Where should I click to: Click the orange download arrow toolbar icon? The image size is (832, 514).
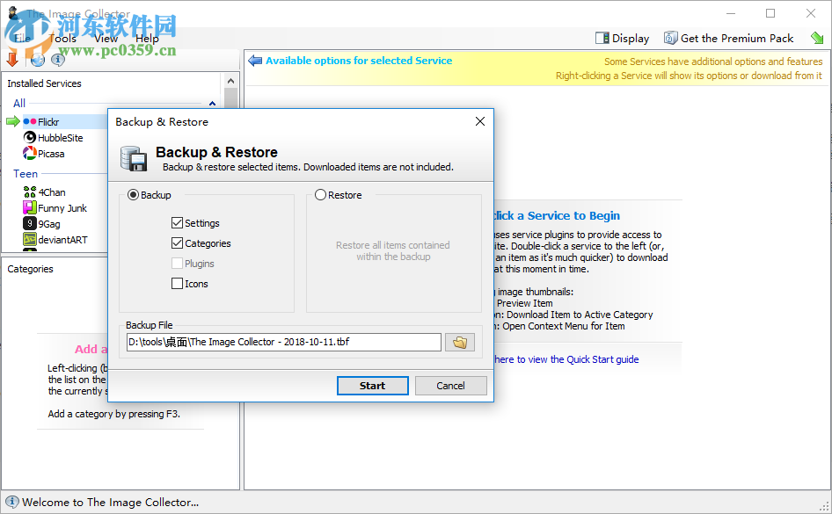12,60
